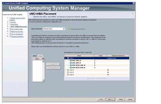The width and height of the screenshot is (161, 104).
Task: Click the Server Assignment step page icon
Action: pos(10,34)
